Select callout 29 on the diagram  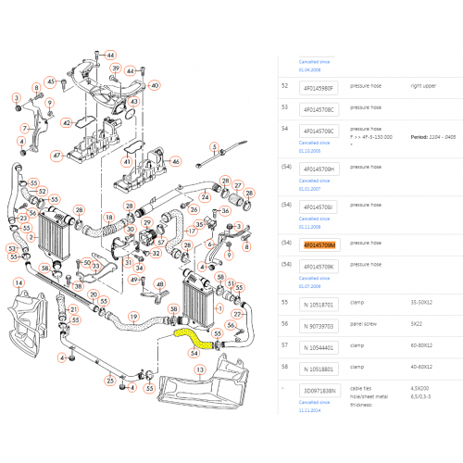pos(147,222)
